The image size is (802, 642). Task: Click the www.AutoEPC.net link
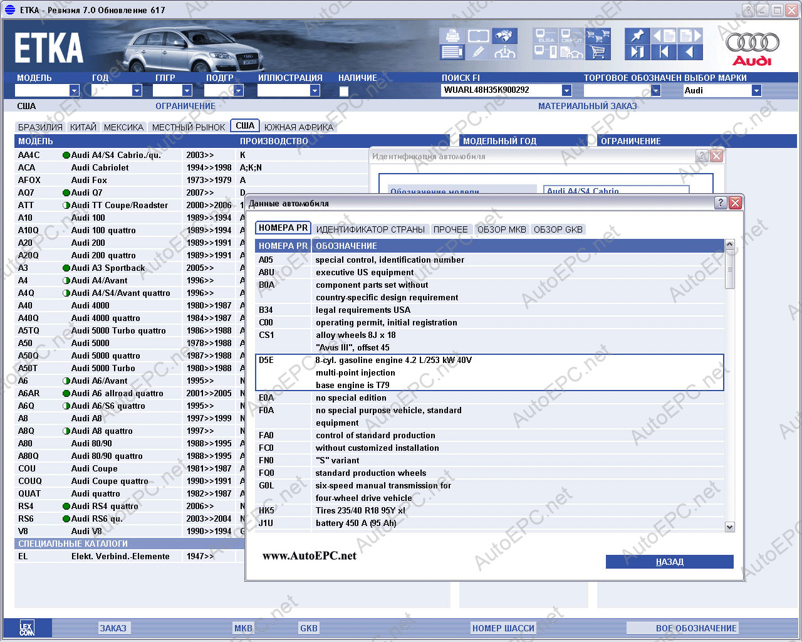pyautogui.click(x=309, y=555)
